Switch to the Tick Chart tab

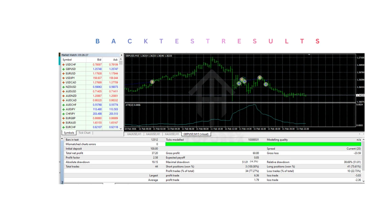tap(84, 133)
